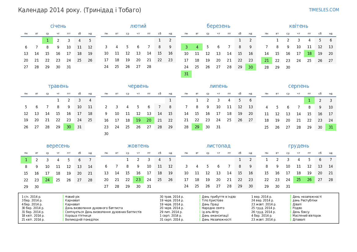Click legend entry 'День емансипації'
The image size is (357, 252).
tap(215, 215)
